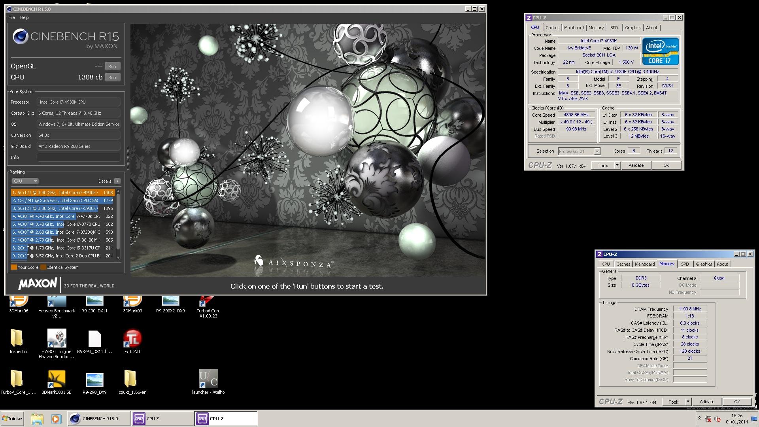Select the R9-290_DX11.h... blank file

tap(94, 342)
